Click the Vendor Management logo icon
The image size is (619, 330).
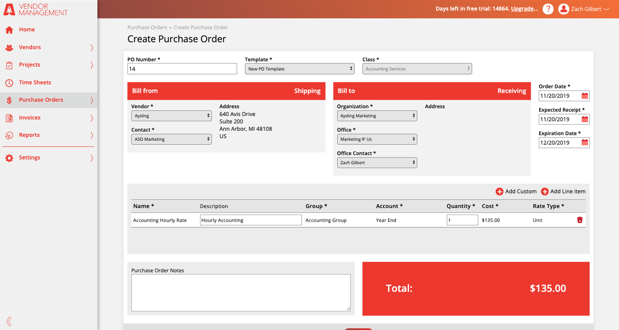click(9, 9)
